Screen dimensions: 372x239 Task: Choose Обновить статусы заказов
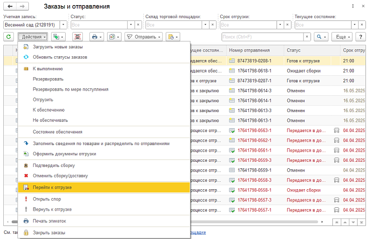[x=104, y=57]
